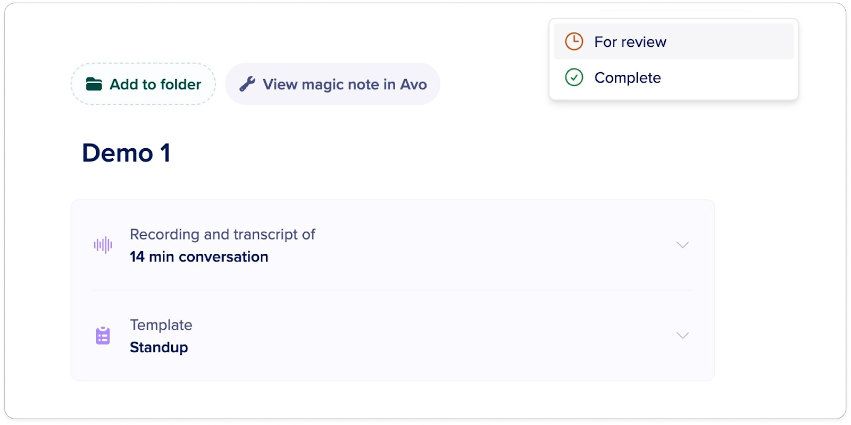
Task: Click the 14 min conversation label
Action: point(199,257)
